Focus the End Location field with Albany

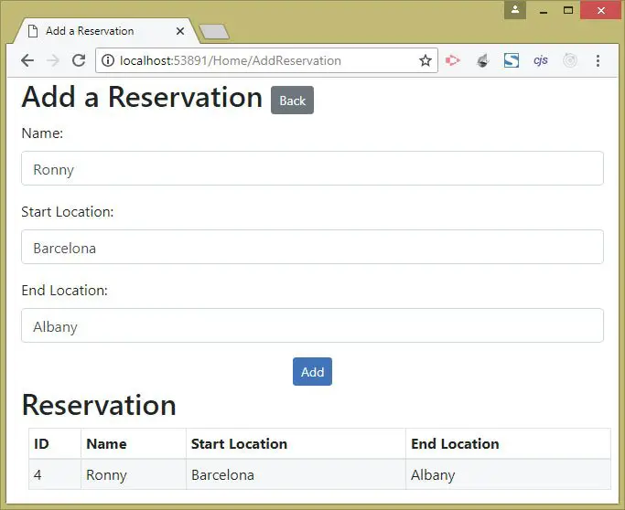(x=313, y=325)
